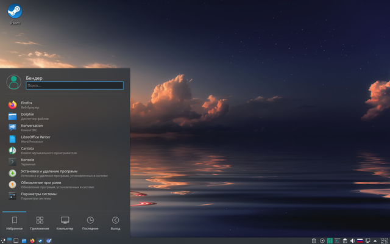390x244 pixels.
Task: Select the Избранное tab
Action: coord(15,223)
